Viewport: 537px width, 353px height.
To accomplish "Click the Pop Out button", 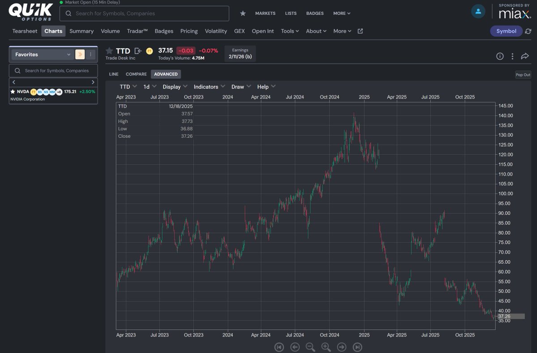I will pyautogui.click(x=523, y=75).
